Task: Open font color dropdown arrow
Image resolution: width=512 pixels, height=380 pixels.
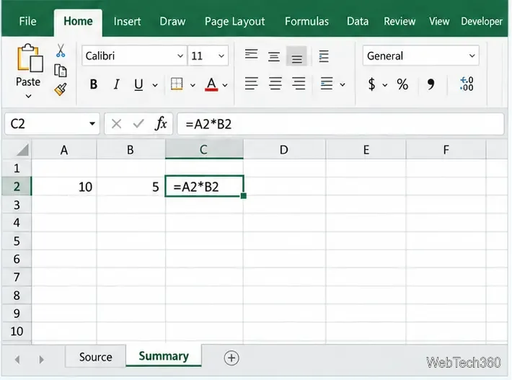Action: pos(225,85)
